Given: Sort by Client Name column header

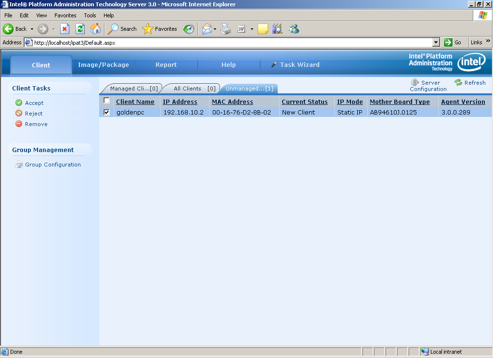Looking at the screenshot, I should coord(135,102).
